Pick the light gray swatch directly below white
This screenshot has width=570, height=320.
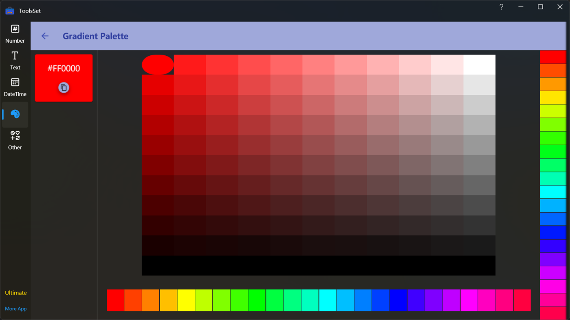(480, 85)
